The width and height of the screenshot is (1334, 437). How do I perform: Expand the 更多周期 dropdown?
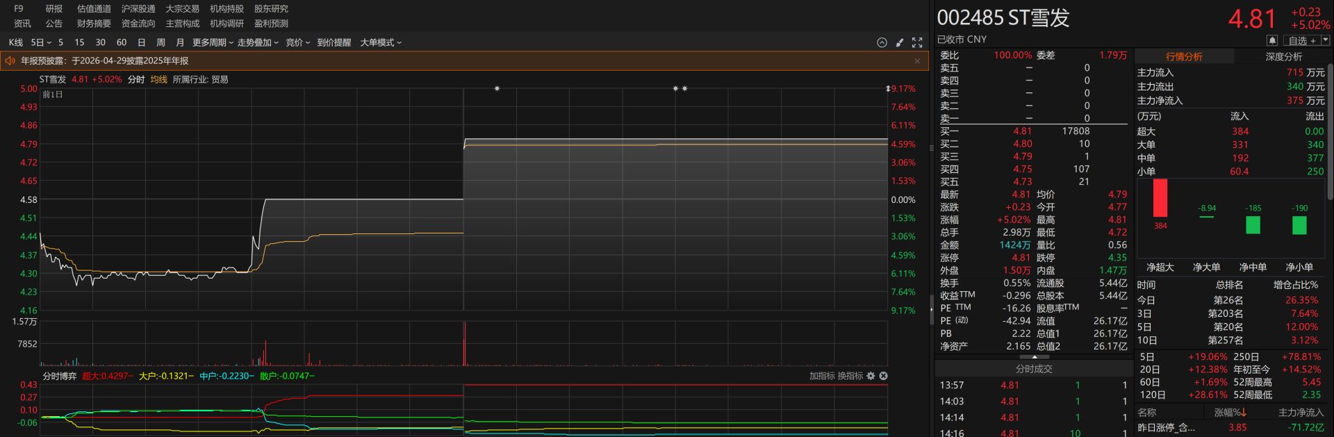click(213, 42)
